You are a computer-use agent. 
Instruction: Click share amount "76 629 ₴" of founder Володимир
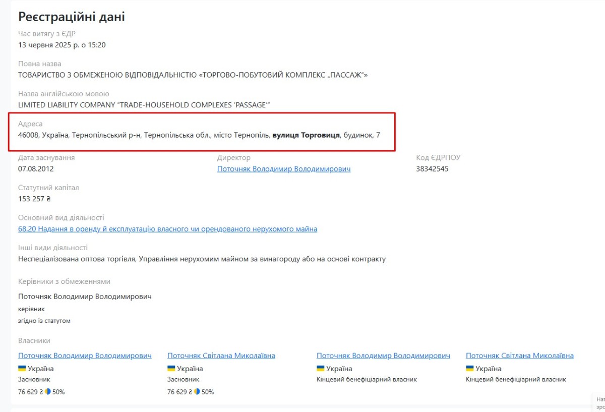point(30,392)
